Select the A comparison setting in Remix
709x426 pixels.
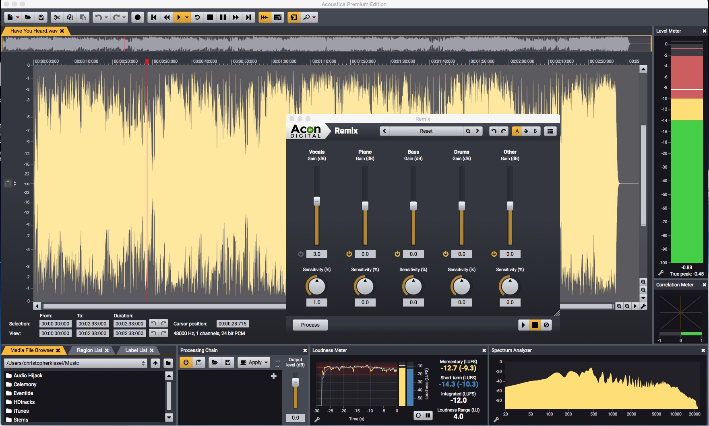point(517,131)
